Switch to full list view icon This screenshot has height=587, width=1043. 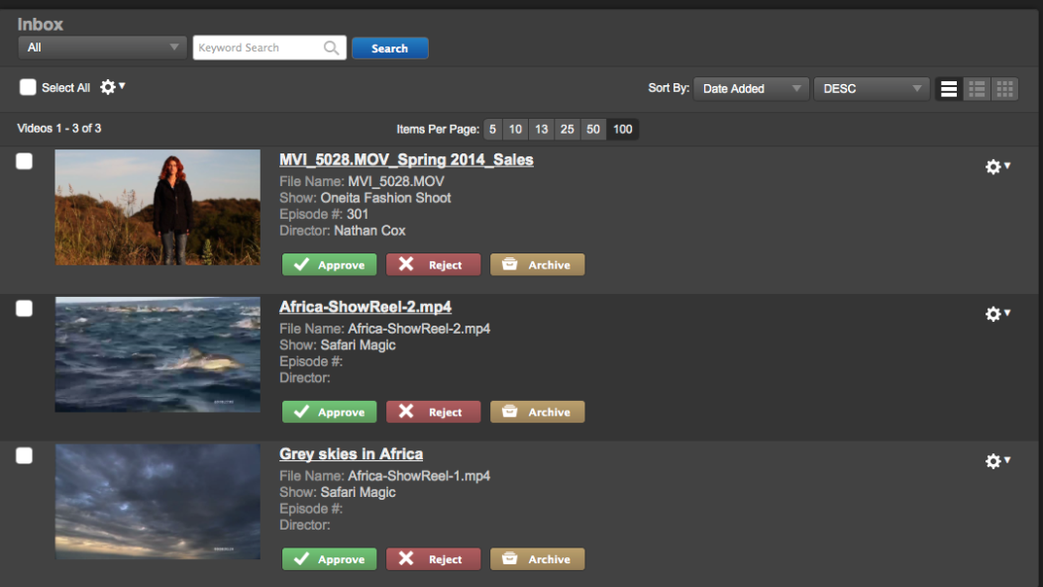click(949, 89)
